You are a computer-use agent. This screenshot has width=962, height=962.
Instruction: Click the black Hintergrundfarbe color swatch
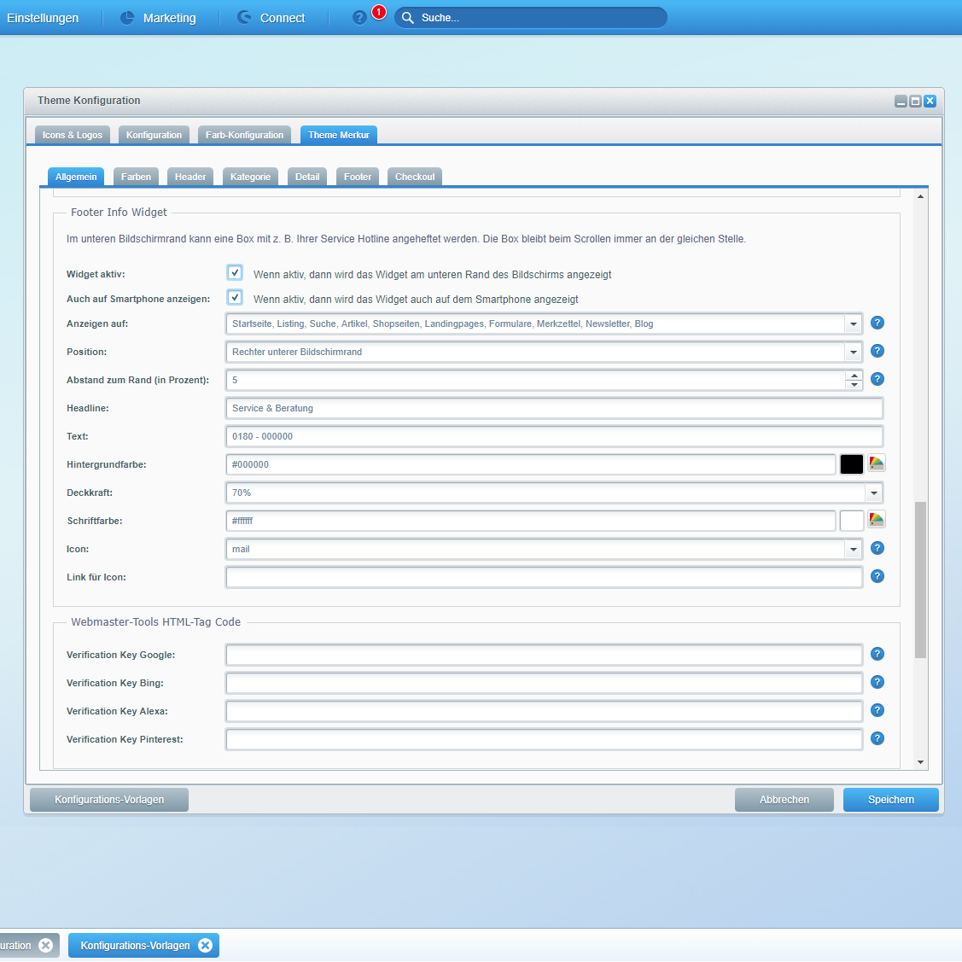[x=851, y=464]
